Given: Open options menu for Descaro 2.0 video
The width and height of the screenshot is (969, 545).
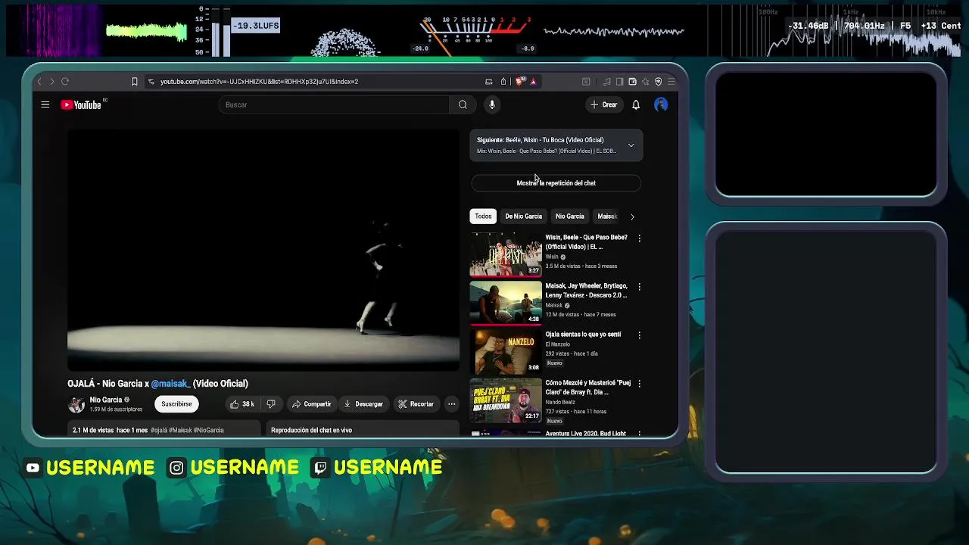Looking at the screenshot, I should pyautogui.click(x=640, y=287).
